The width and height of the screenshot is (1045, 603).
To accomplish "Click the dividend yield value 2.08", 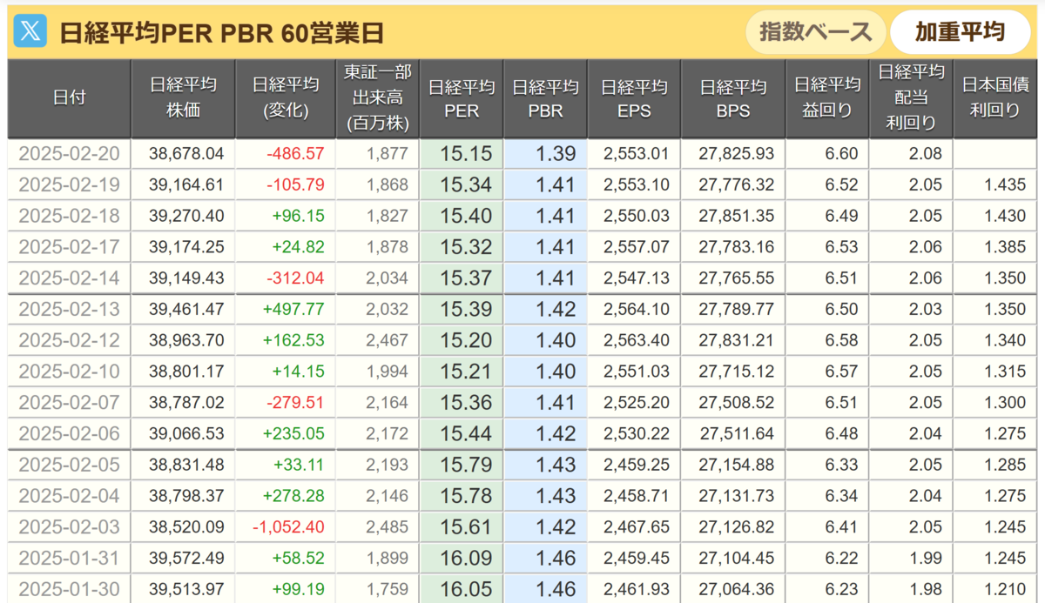I will pos(925,154).
